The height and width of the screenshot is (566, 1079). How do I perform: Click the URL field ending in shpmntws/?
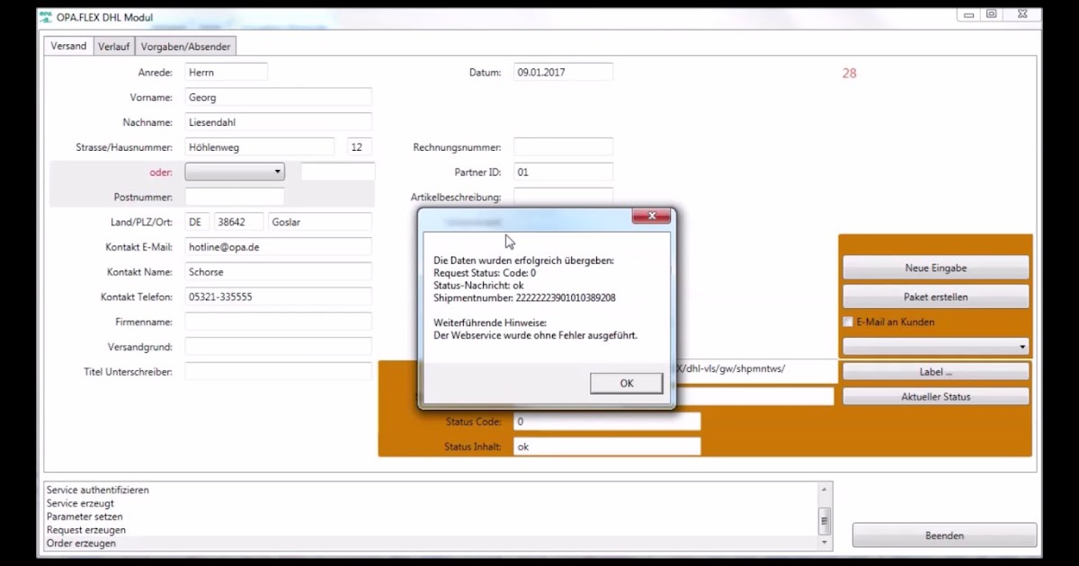point(757,371)
